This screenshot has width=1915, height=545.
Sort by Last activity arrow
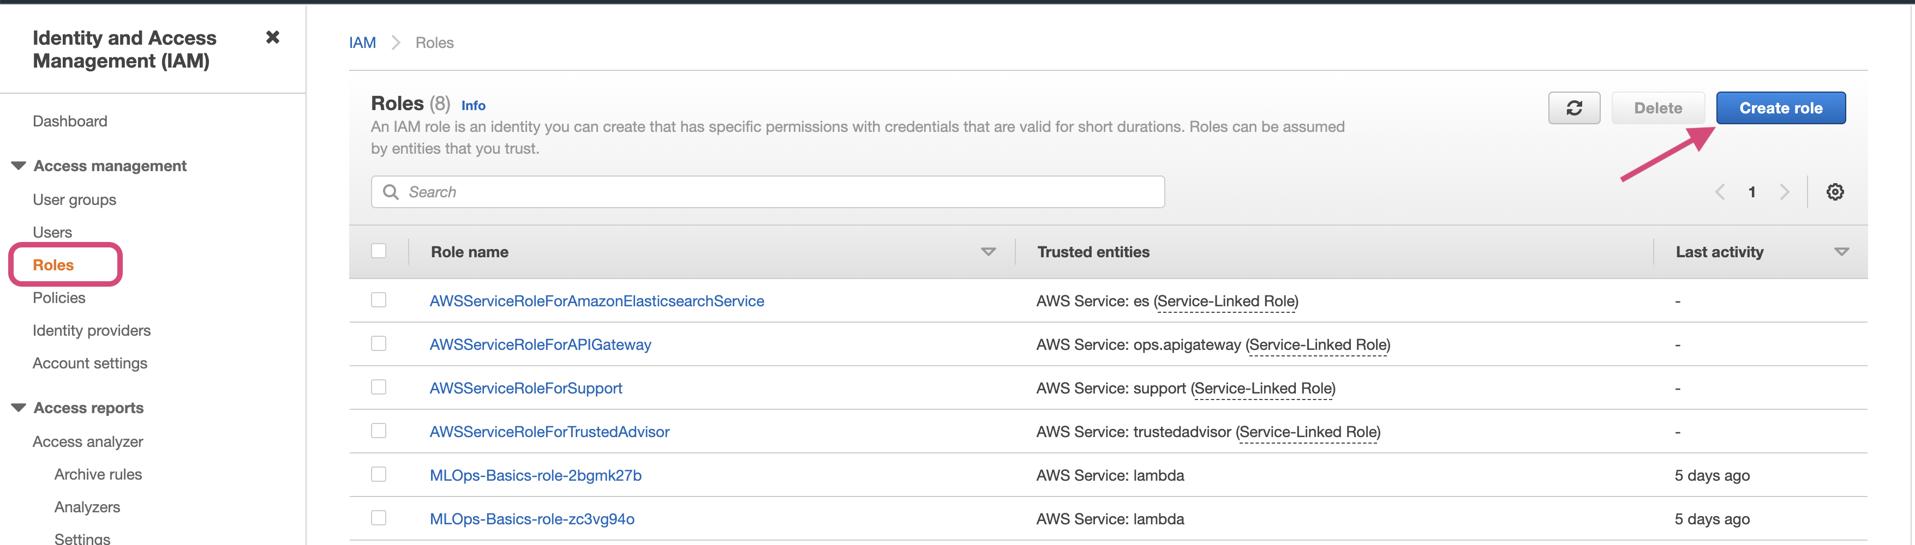click(1841, 252)
